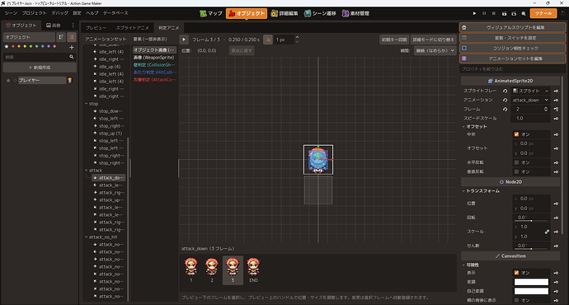Pause the running project in top bar
Screen dimensions: 569x305
click(484, 13)
